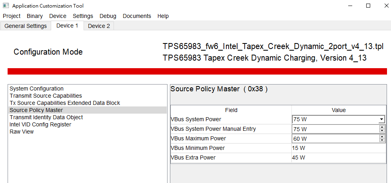Click the VBus Minimum Power 15 W value
The width and height of the screenshot is (391, 183).
(299, 148)
